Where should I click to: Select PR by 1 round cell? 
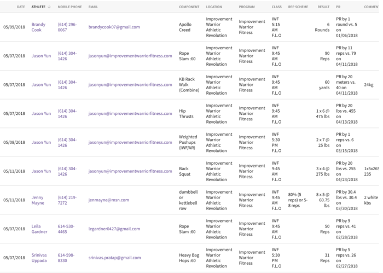(346, 27)
